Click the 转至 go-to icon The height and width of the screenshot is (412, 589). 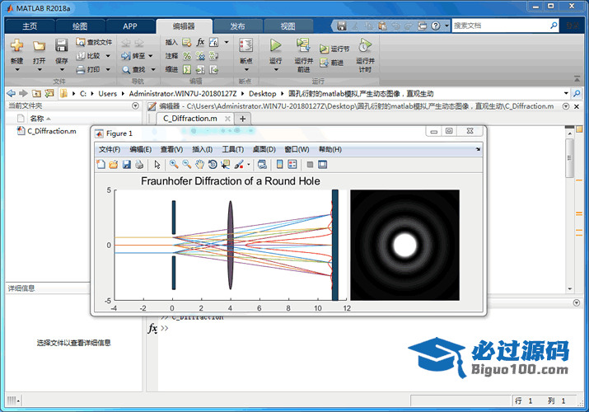pyautogui.click(x=125, y=56)
